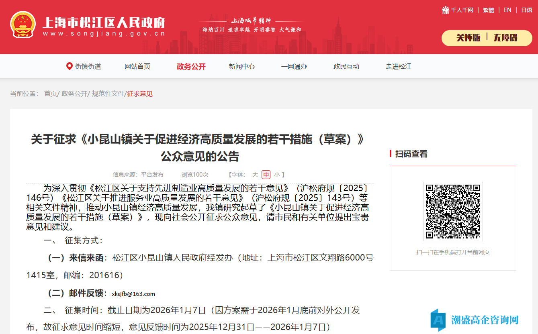Click the 扫一扫在手机端打开当前网页 caption
This screenshot has height=334, width=538.
[453, 252]
